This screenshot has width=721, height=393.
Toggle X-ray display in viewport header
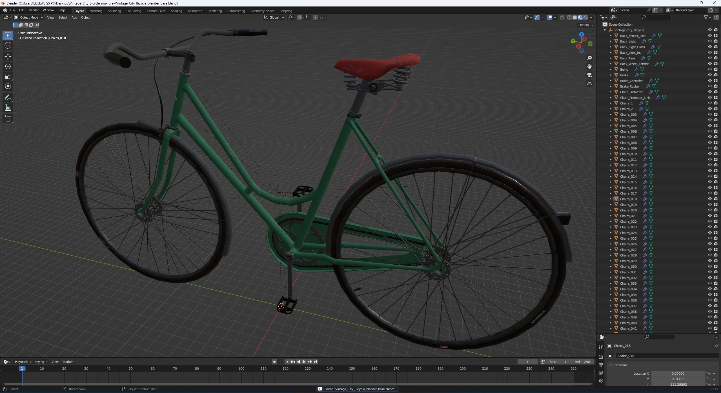pyautogui.click(x=562, y=17)
